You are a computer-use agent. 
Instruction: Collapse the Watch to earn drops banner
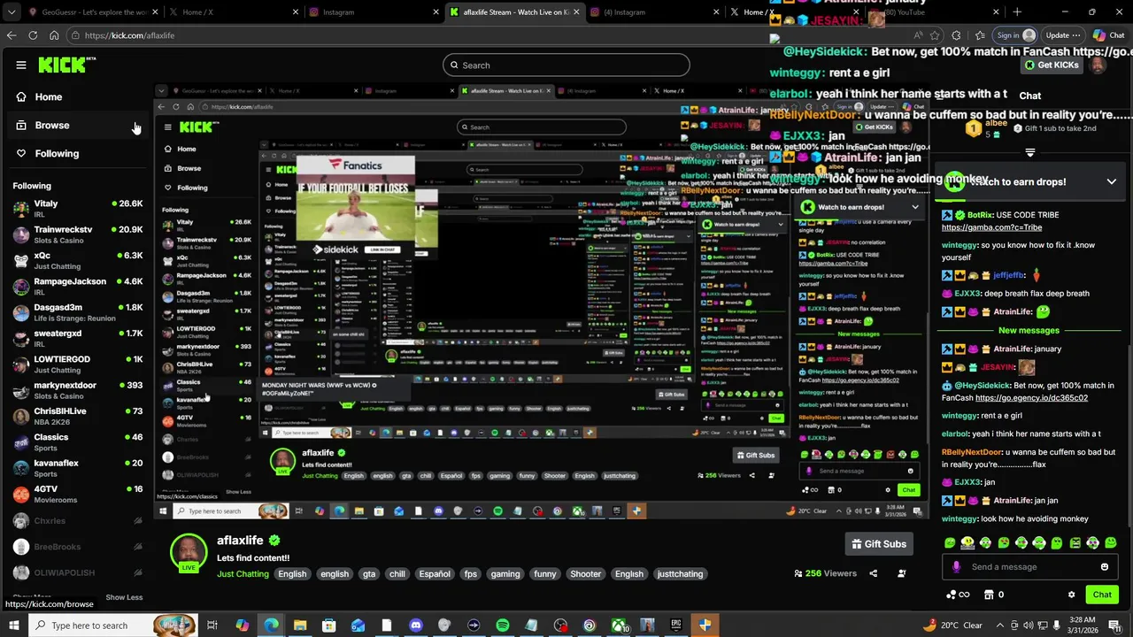(x=1111, y=181)
